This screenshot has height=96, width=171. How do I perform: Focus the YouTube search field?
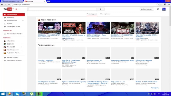pyautogui.click(x=62, y=9)
